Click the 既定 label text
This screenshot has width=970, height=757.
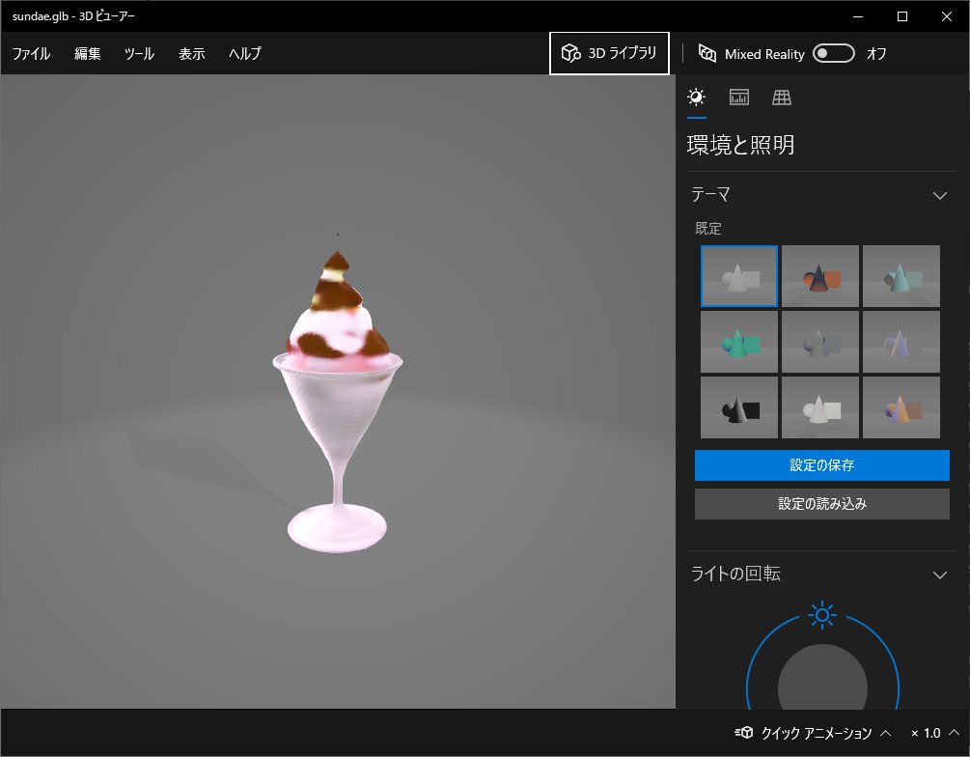click(x=708, y=229)
